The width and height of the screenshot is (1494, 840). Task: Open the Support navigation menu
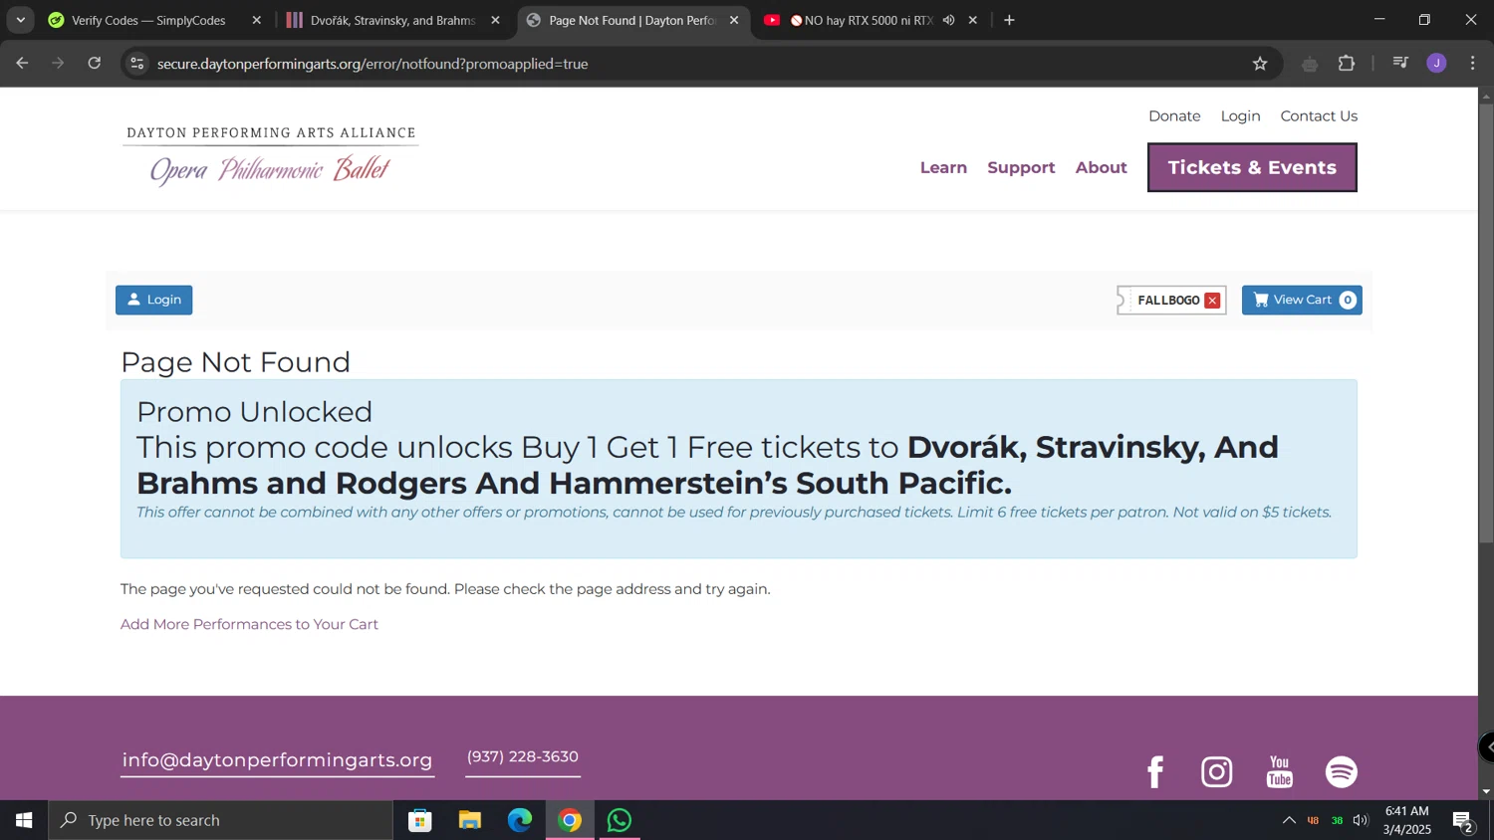click(1021, 167)
